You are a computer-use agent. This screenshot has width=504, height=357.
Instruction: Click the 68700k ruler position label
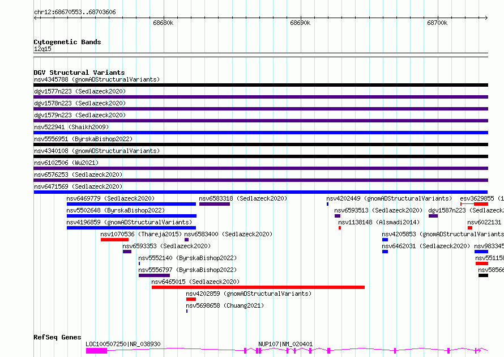(x=437, y=23)
